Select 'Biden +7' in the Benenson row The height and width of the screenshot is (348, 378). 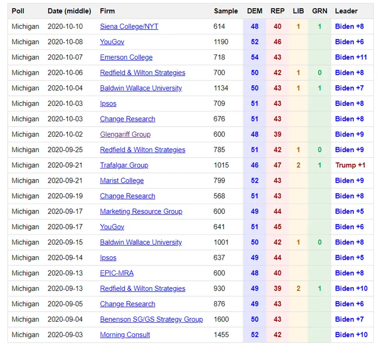(349, 319)
